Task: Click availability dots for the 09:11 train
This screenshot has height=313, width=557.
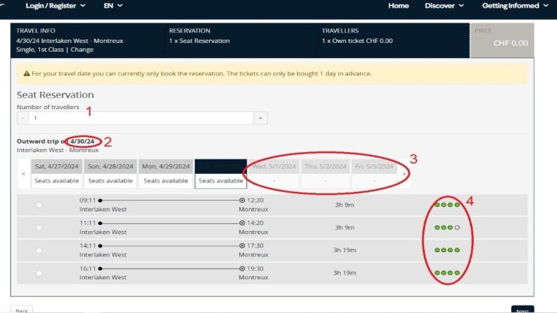Action: 447,205
